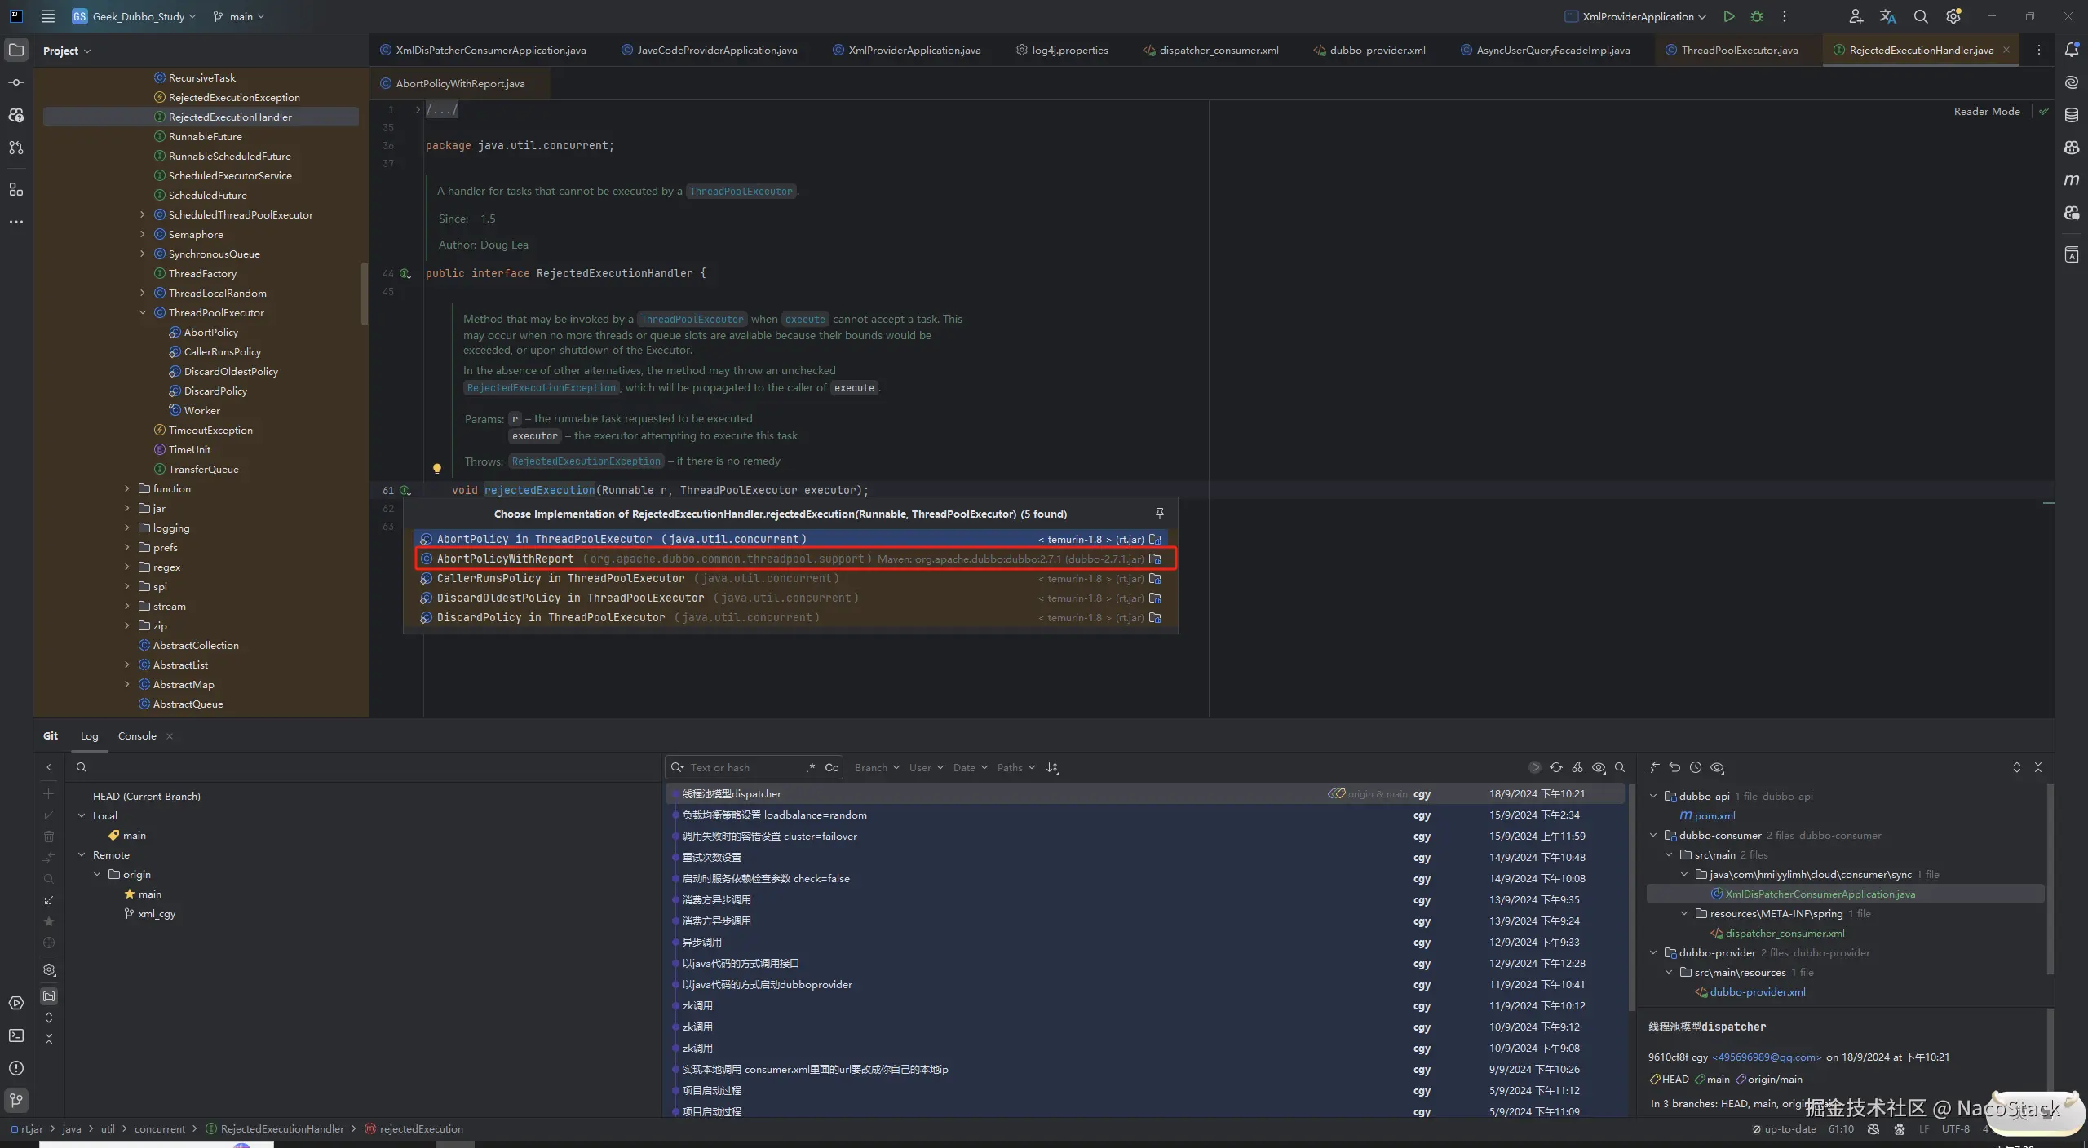Open the Console tab in the Git panel
Image resolution: width=2088 pixels, height=1148 pixels.
point(137,735)
